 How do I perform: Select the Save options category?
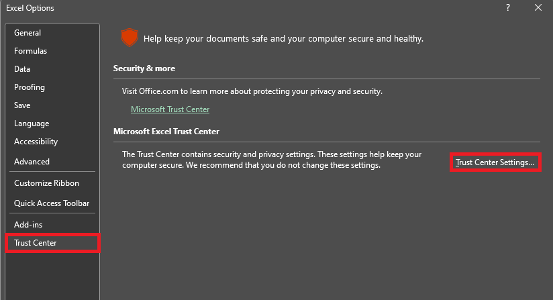coord(22,105)
